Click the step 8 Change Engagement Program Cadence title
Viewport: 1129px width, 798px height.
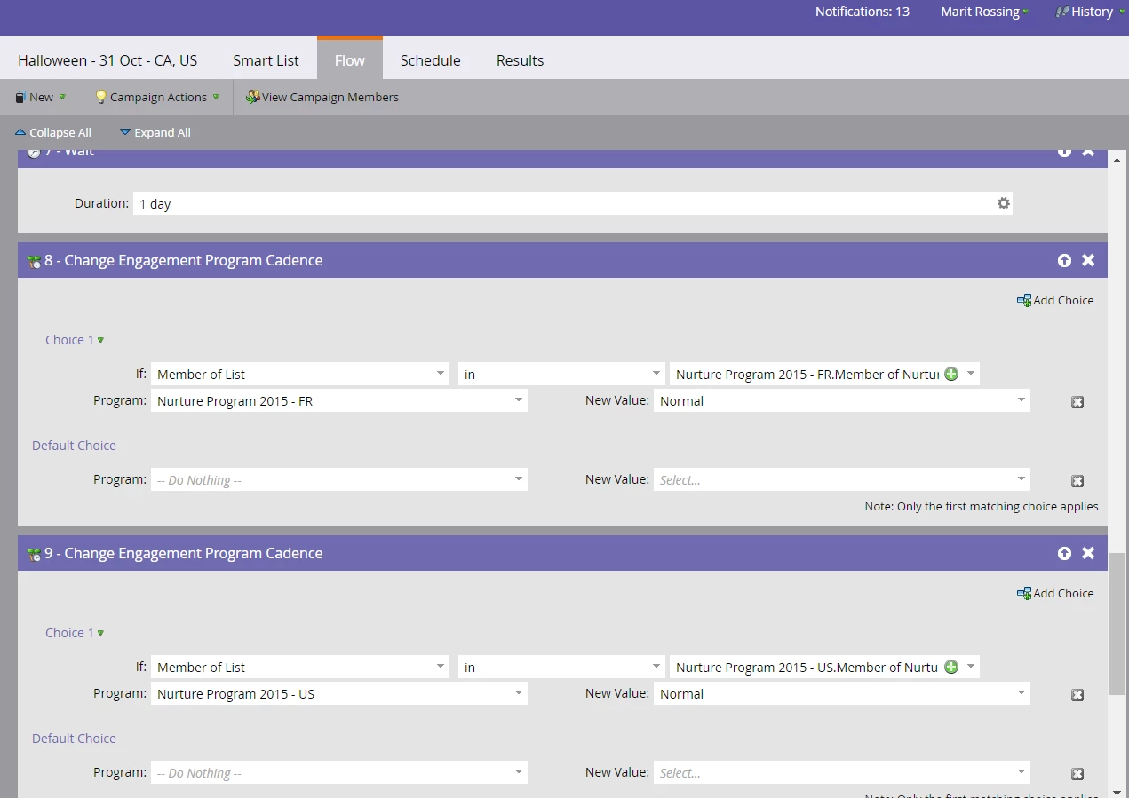pos(184,260)
